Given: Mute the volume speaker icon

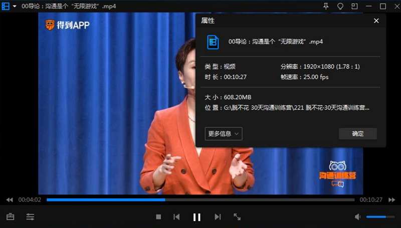Looking at the screenshot, I should point(358,217).
